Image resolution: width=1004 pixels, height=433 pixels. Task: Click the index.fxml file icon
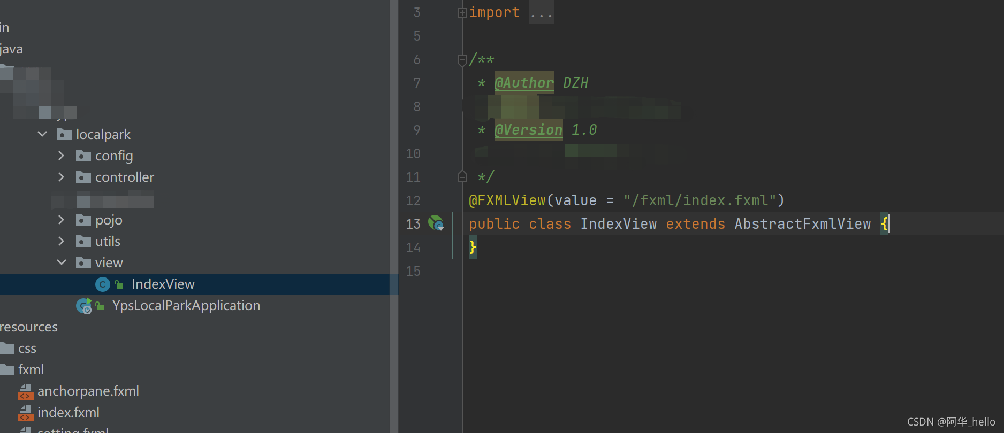click(x=26, y=413)
